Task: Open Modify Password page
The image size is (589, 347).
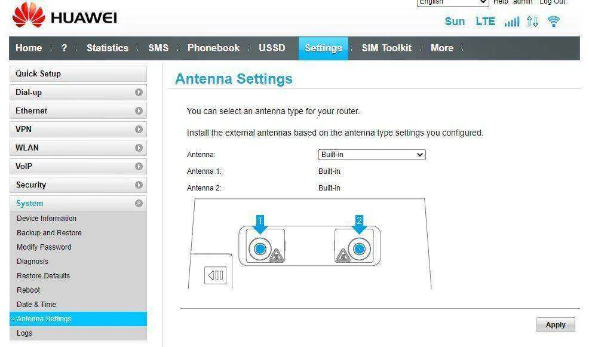Action: (44, 247)
